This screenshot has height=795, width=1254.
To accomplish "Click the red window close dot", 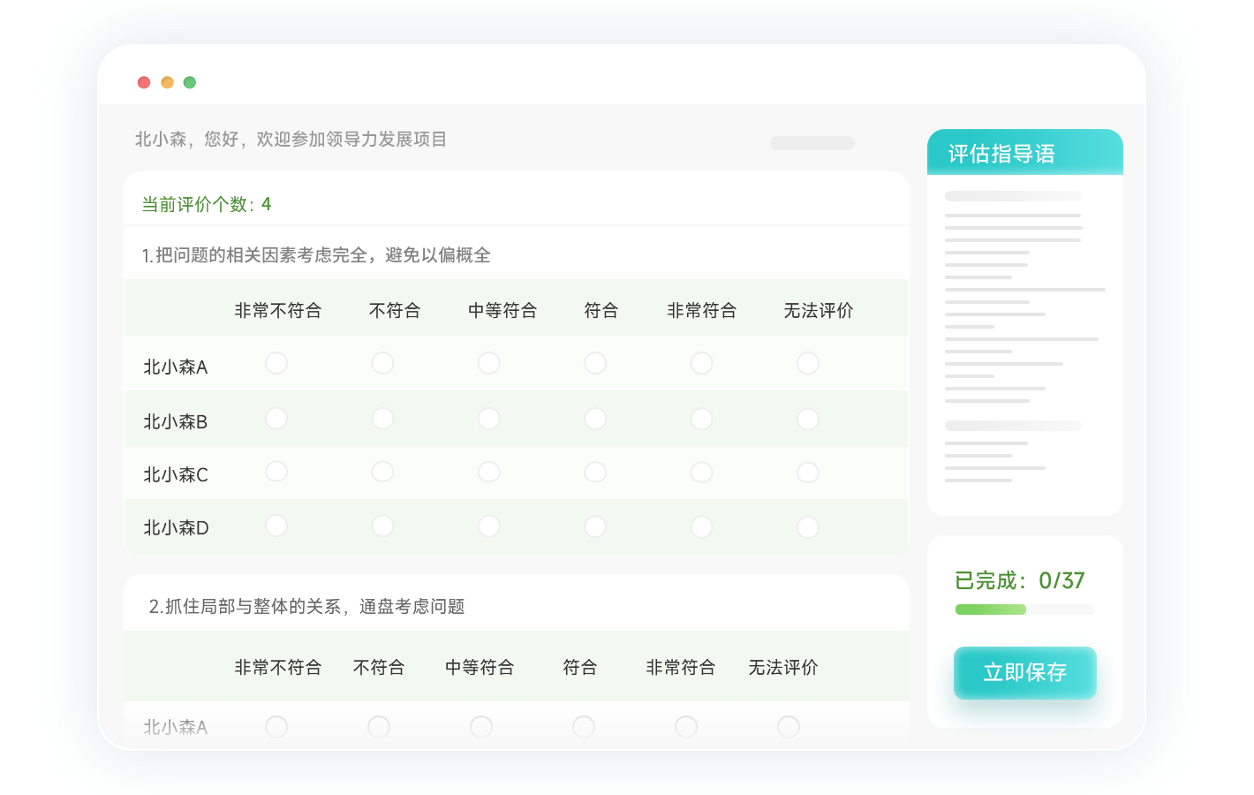I will point(144,82).
